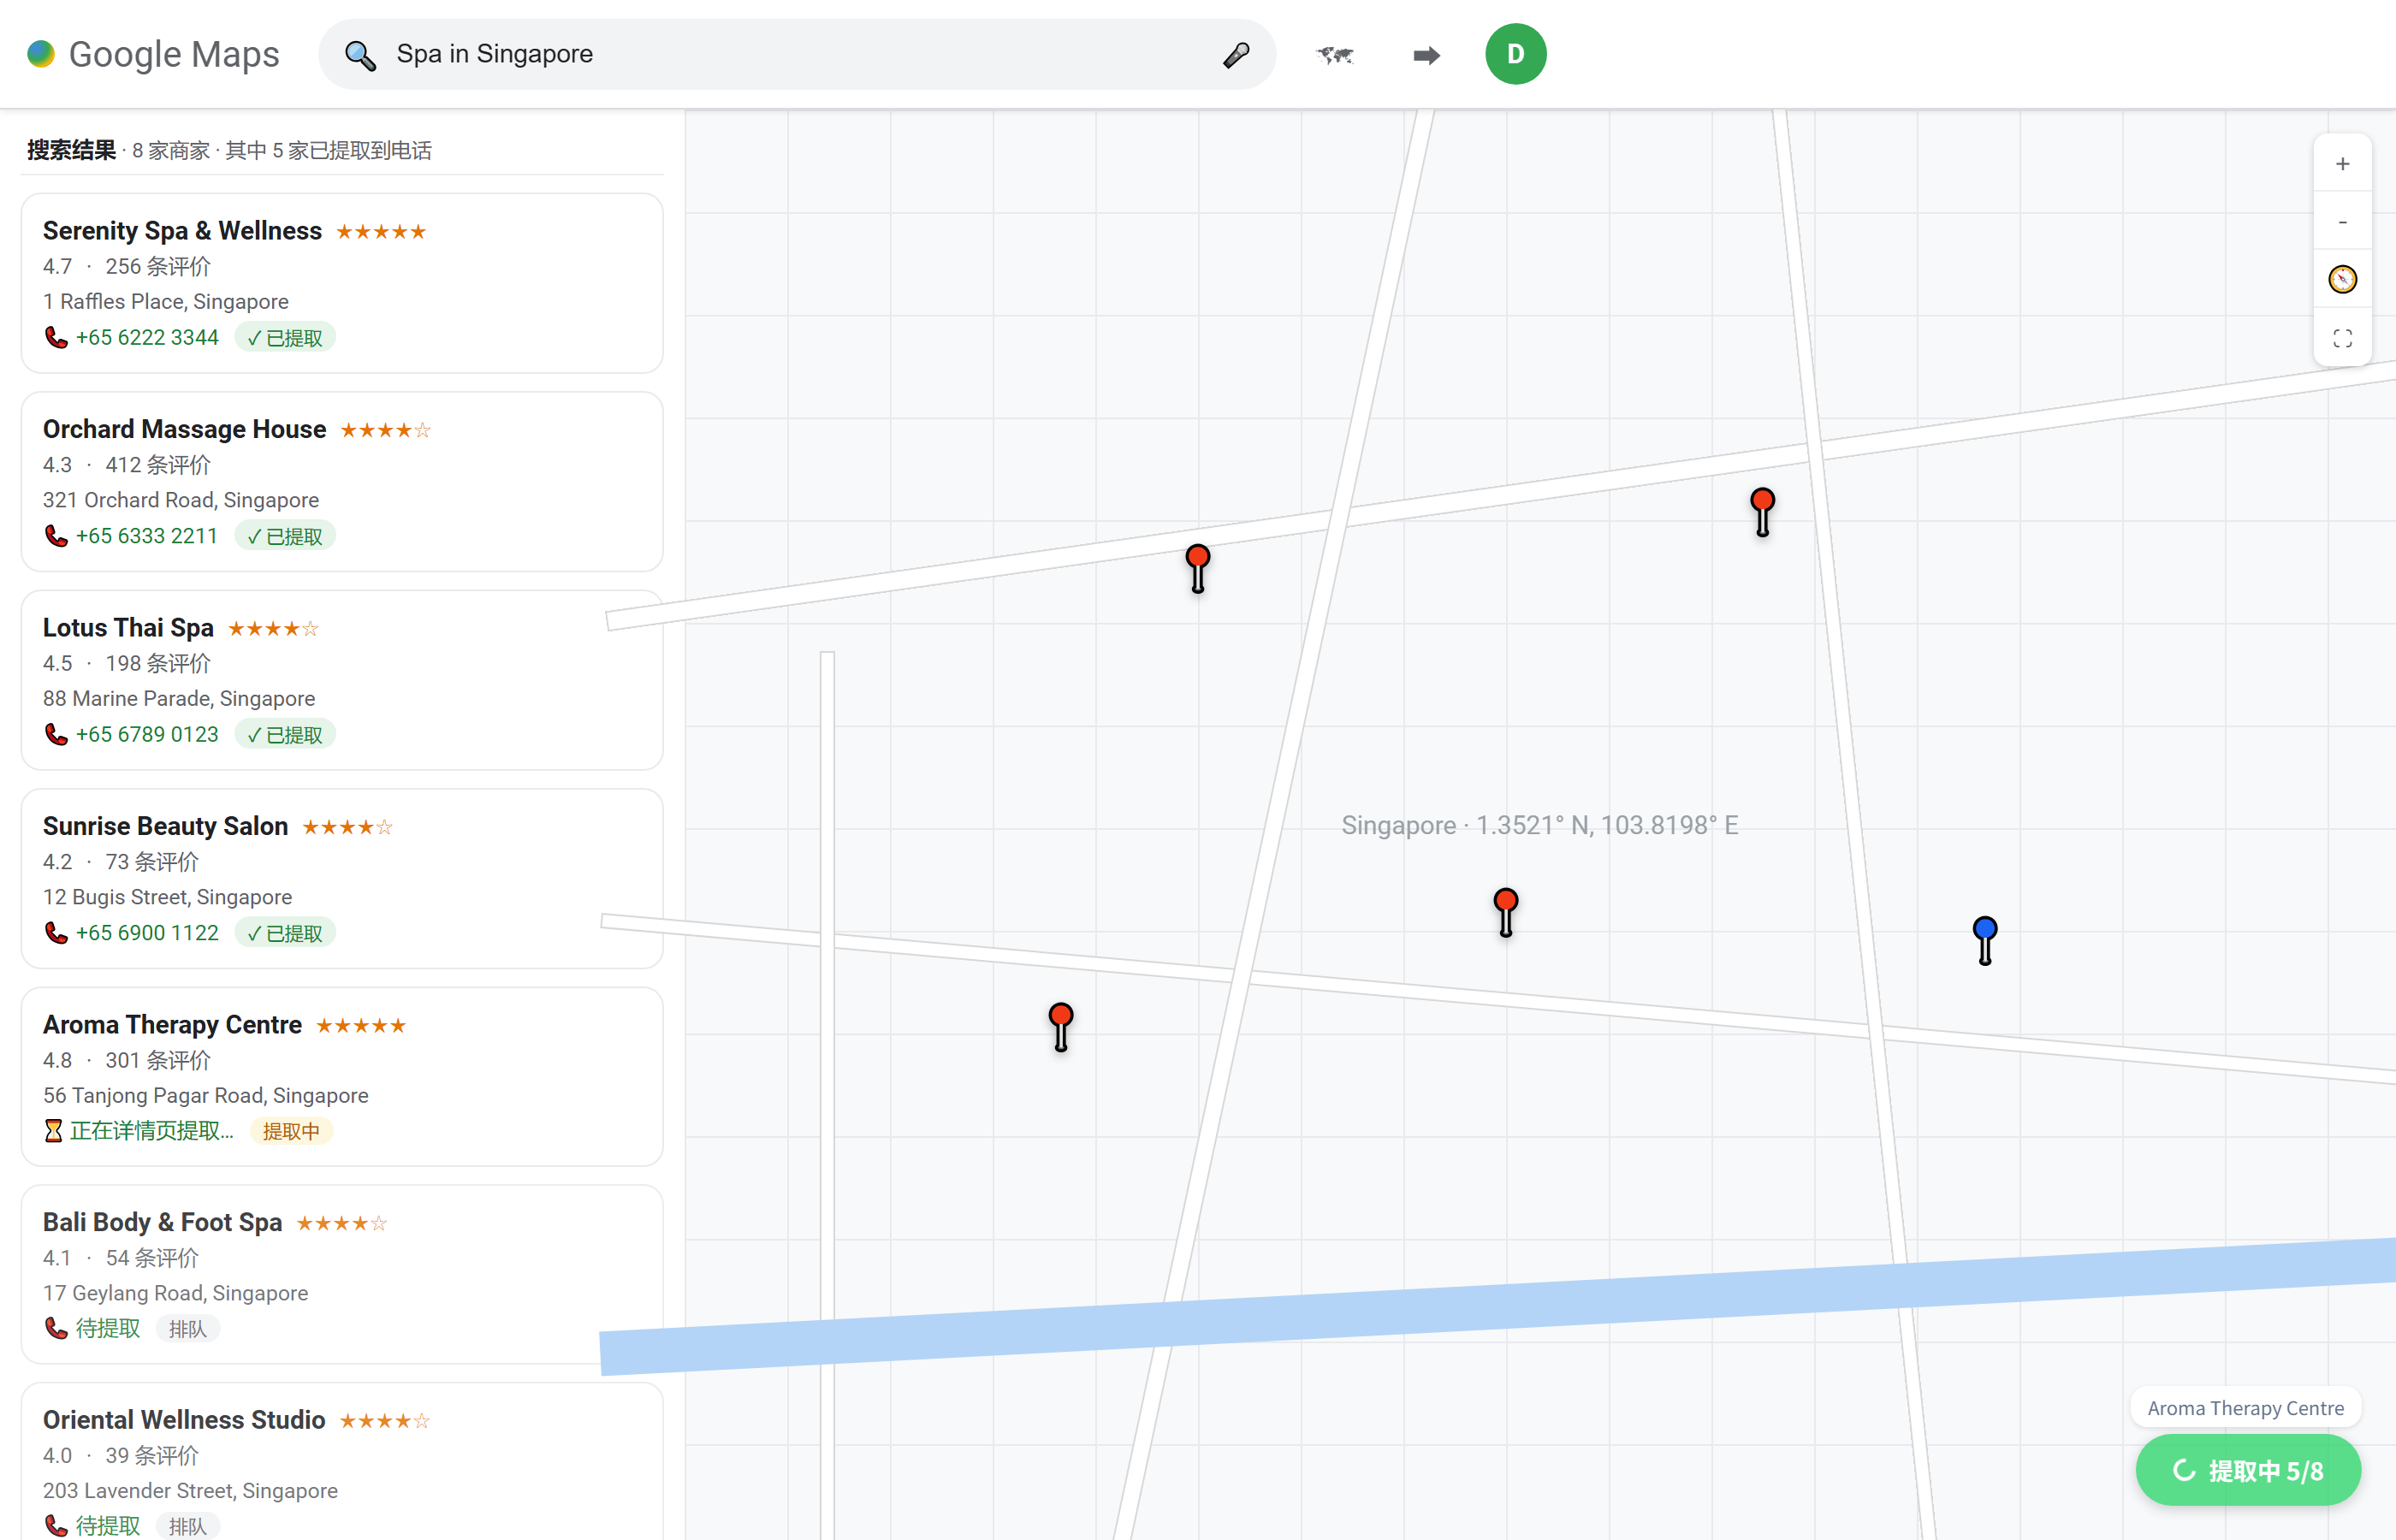Viewport: 2396px width, 1540px height.
Task: Click the 412 reviews count
Action: (158, 465)
